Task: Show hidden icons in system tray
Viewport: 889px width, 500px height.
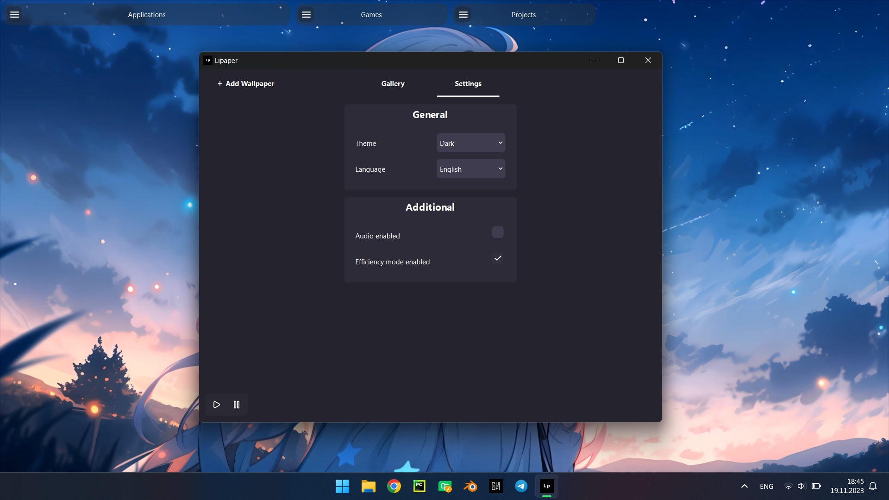Action: pyautogui.click(x=745, y=486)
